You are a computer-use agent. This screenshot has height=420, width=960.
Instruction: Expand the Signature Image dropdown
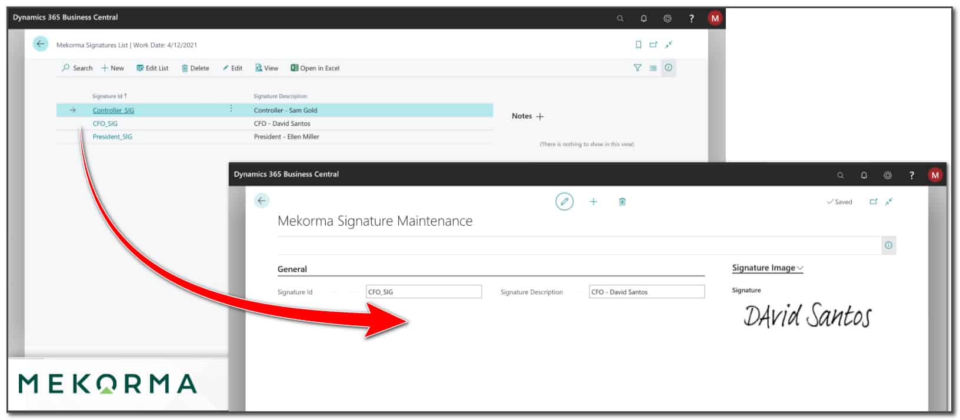(768, 268)
